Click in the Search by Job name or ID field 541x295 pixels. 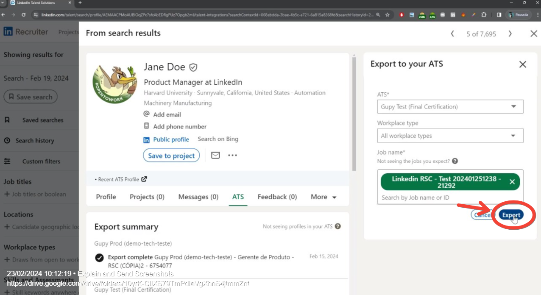[450, 198]
